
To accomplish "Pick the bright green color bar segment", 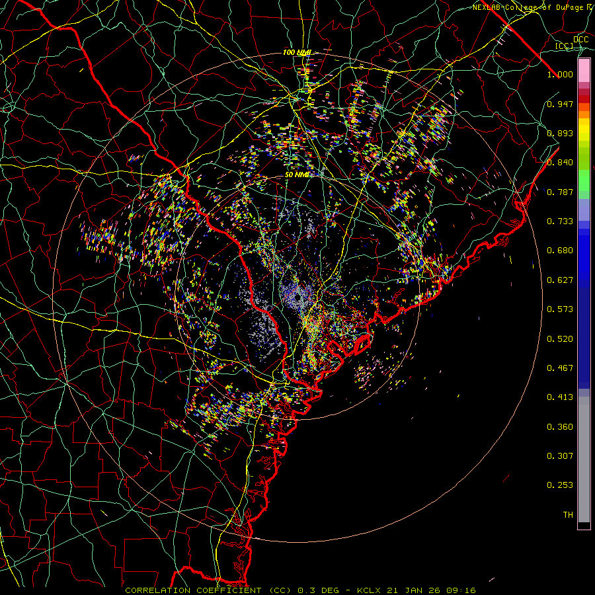I will [x=584, y=180].
